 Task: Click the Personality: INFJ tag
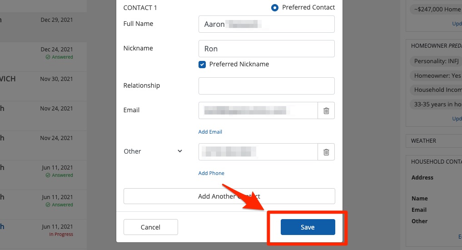(x=435, y=61)
